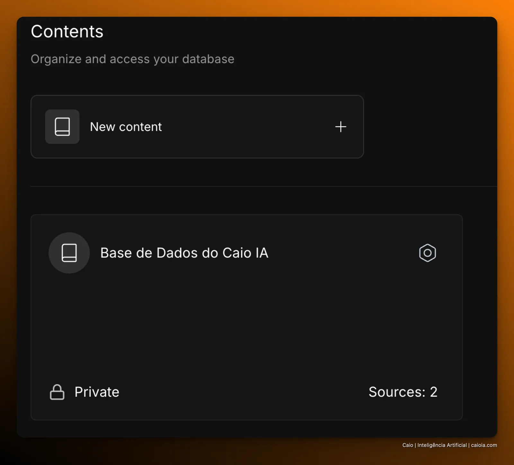The image size is (514, 465).
Task: Open settings via the hexagon gear icon
Action: click(x=427, y=253)
